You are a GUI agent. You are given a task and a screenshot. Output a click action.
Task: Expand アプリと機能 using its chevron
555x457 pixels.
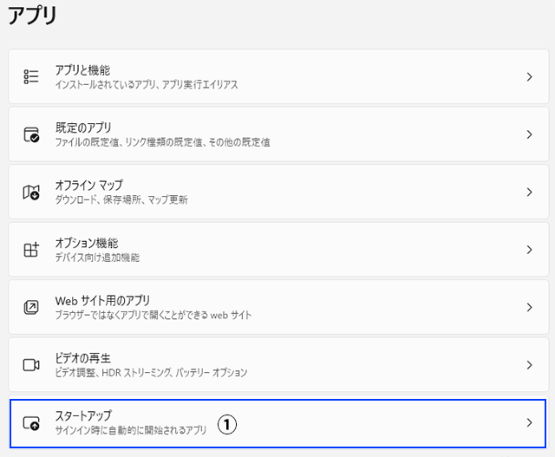529,77
